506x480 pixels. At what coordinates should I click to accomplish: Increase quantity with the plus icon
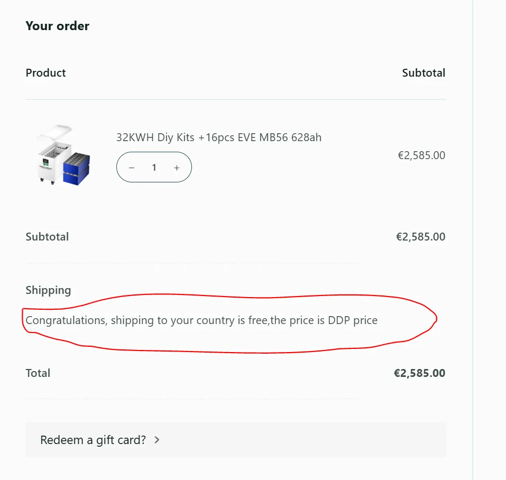coord(177,168)
